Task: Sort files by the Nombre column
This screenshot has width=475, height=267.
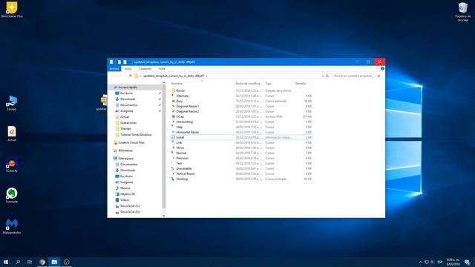Action: click(x=177, y=84)
